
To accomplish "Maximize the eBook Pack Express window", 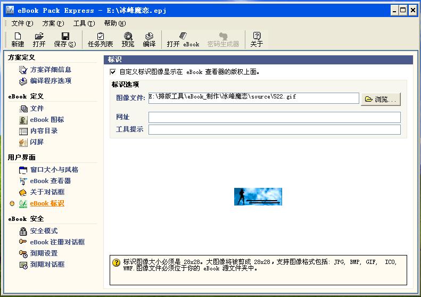I will click(x=403, y=11).
